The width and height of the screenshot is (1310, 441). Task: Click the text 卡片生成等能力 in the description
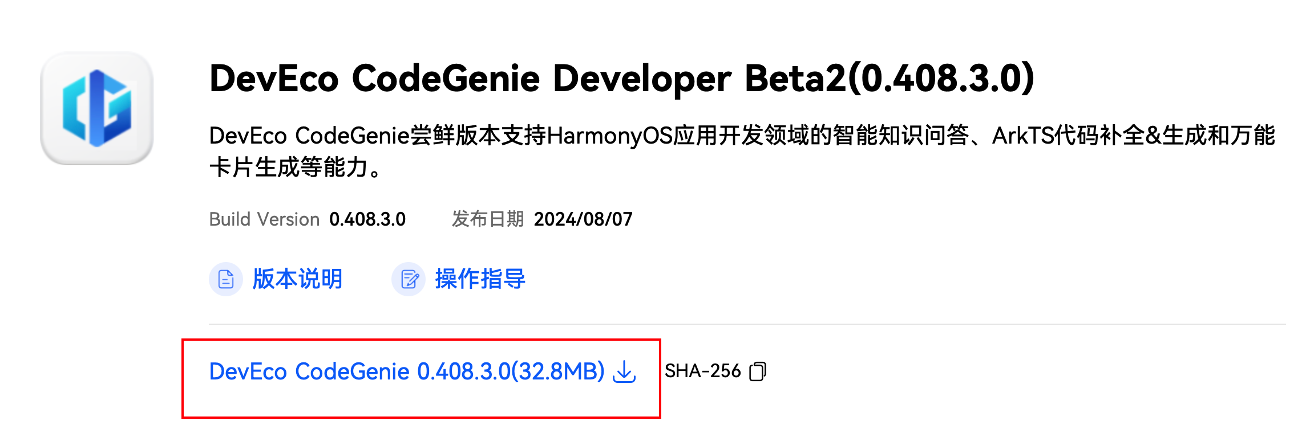point(288,168)
